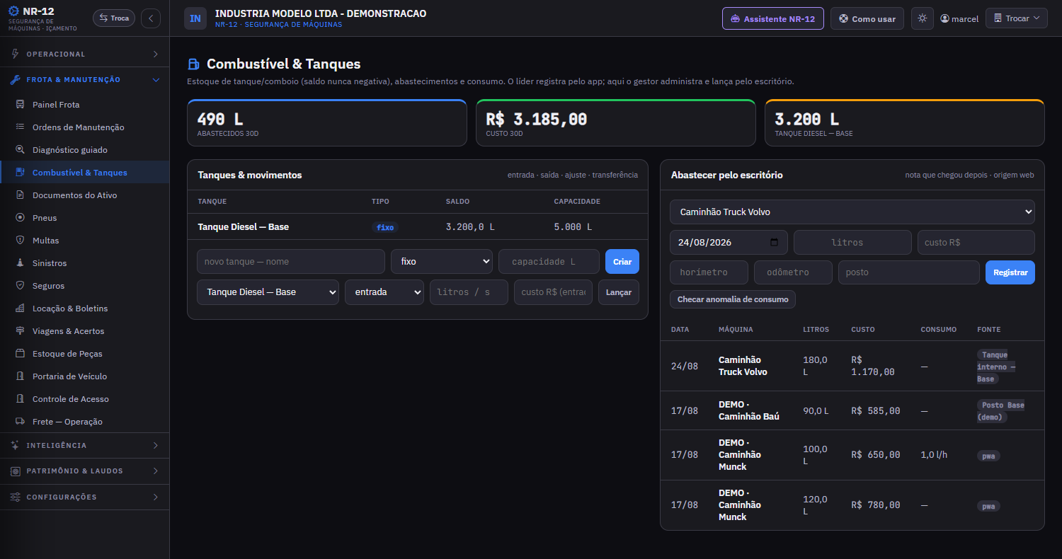Expand the Inteligência sidebar section
Viewport: 1062px width, 559px height.
pos(85,446)
